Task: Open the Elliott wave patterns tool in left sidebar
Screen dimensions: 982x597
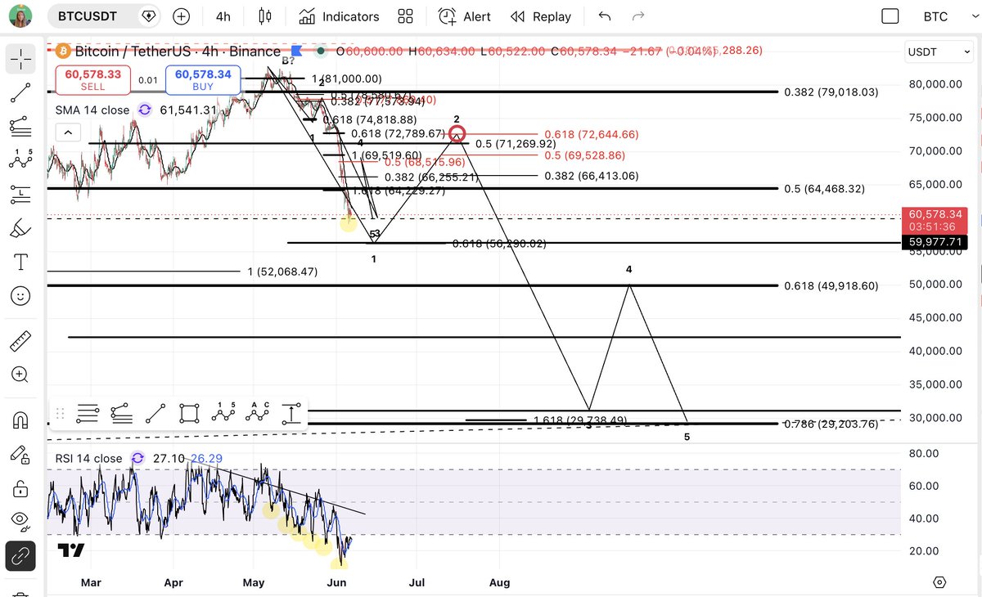Action: point(20,160)
